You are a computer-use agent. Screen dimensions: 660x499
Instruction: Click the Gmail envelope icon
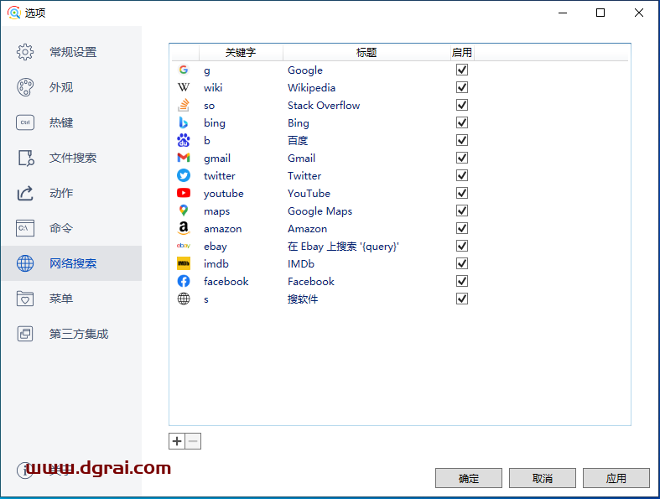[x=184, y=159]
